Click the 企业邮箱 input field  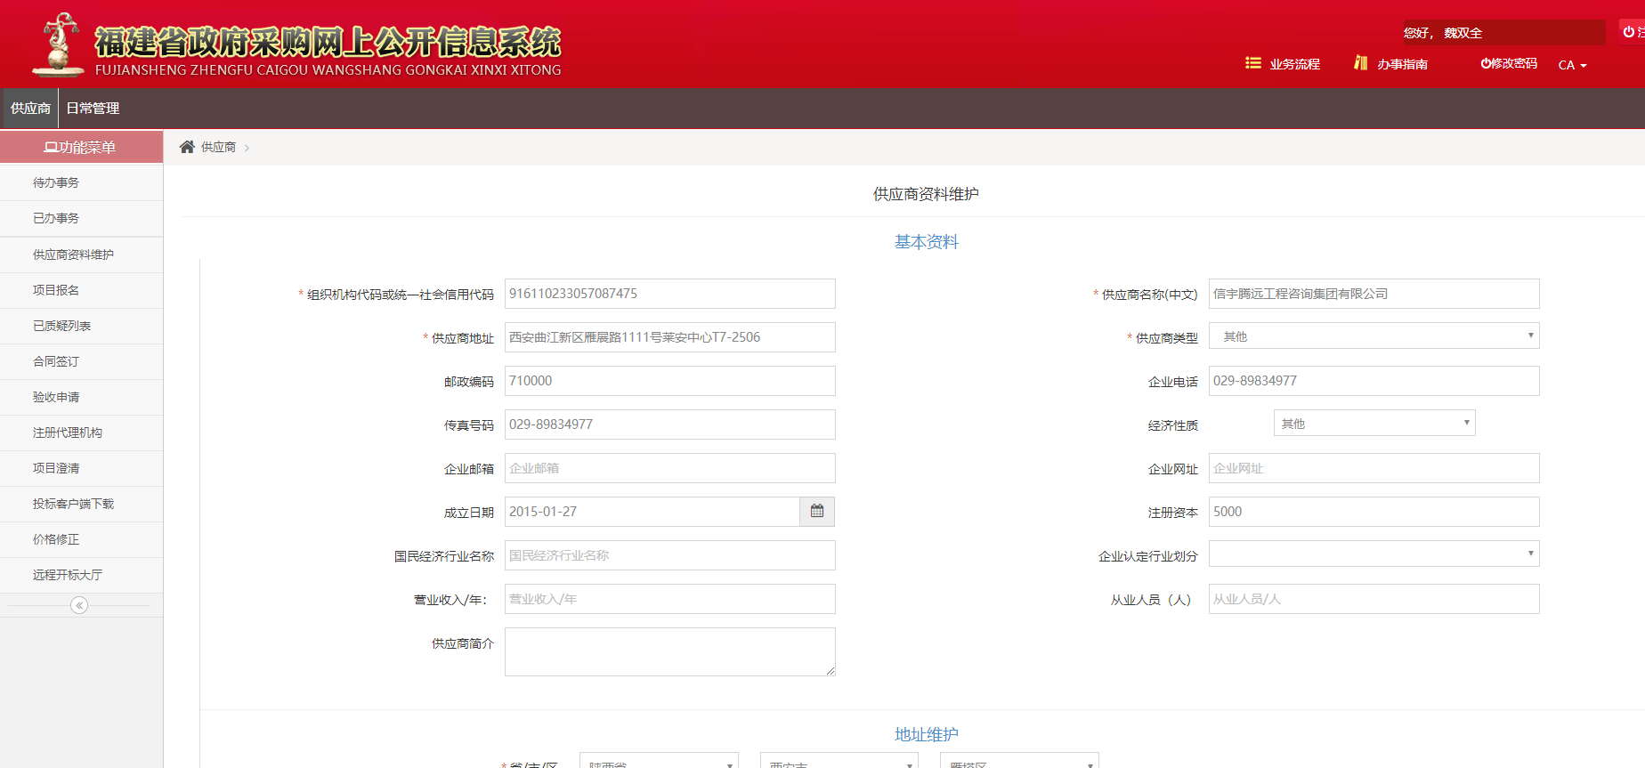(669, 468)
